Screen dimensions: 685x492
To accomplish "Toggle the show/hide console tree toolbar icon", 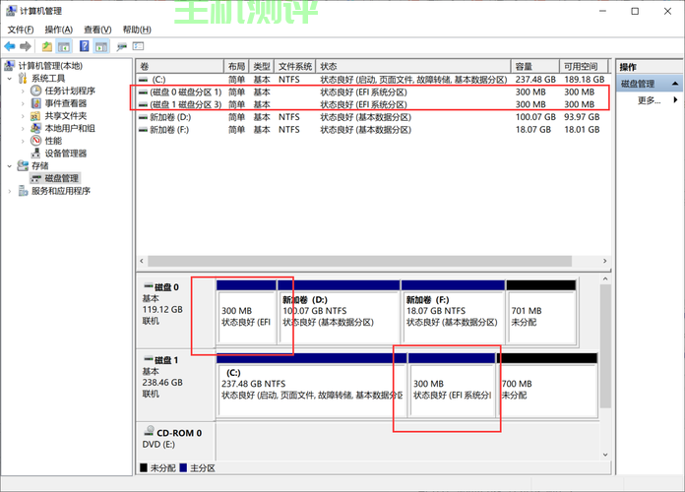I will point(64,46).
